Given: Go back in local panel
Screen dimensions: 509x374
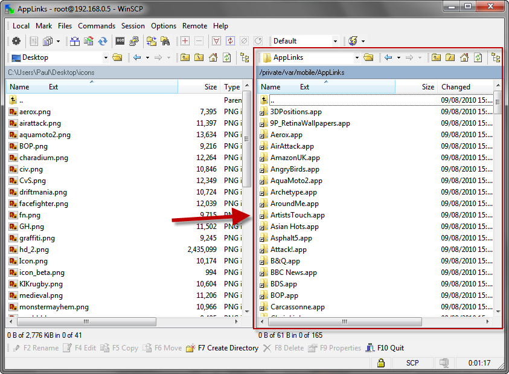Looking at the screenshot, I should 137,57.
